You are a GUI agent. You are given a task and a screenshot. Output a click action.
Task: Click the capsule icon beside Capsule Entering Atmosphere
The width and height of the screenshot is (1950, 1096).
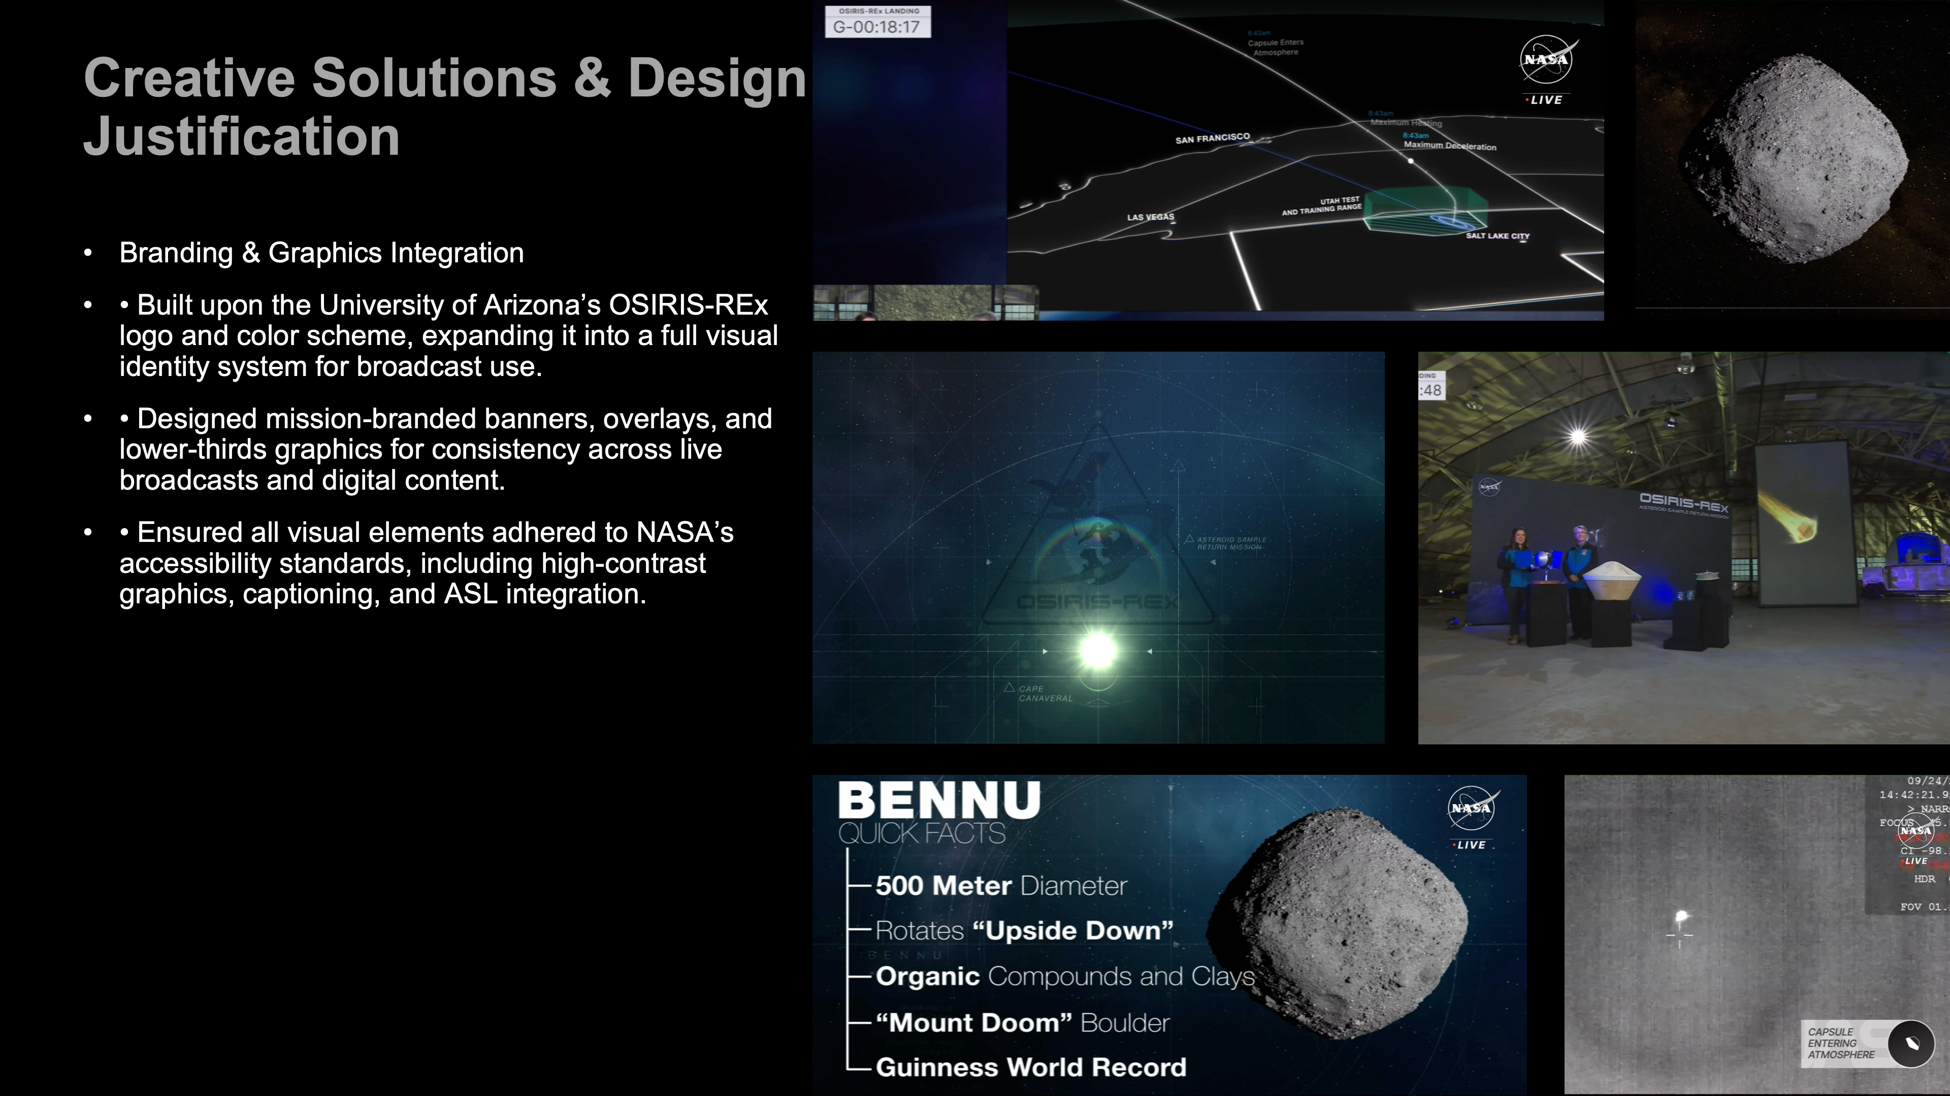pyautogui.click(x=1911, y=1044)
